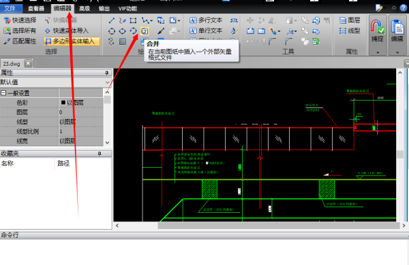Close the 23.dwg tab
This screenshot has width=409, height=265.
pyautogui.click(x=28, y=63)
